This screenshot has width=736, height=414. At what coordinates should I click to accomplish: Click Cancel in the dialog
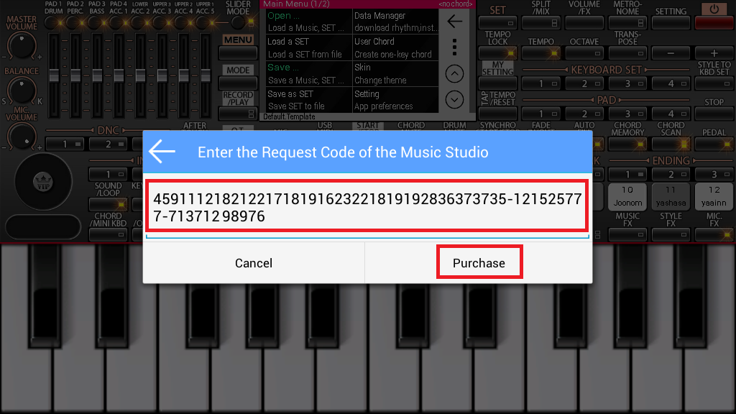(254, 263)
